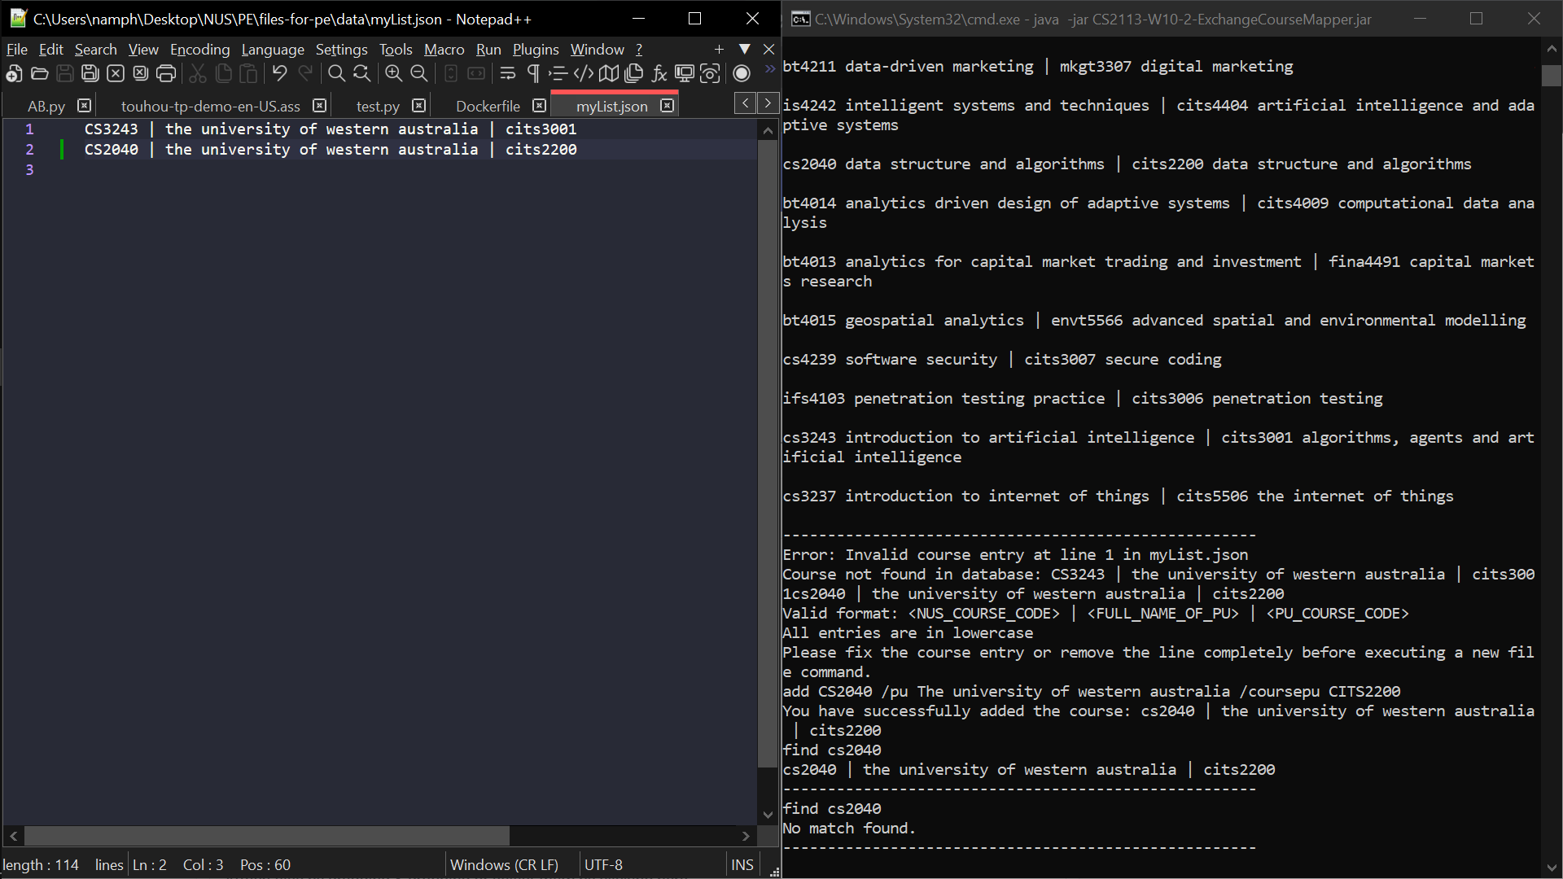Click the horizontal scrollbar thumb in editor

point(266,836)
